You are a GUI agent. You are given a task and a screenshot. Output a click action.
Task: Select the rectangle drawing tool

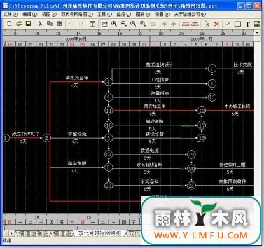238,24
